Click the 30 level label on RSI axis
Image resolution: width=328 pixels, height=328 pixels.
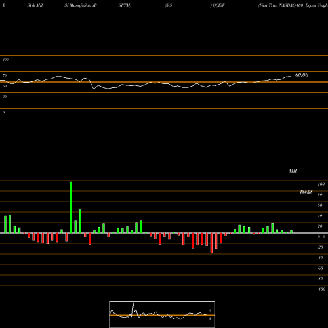(5, 96)
